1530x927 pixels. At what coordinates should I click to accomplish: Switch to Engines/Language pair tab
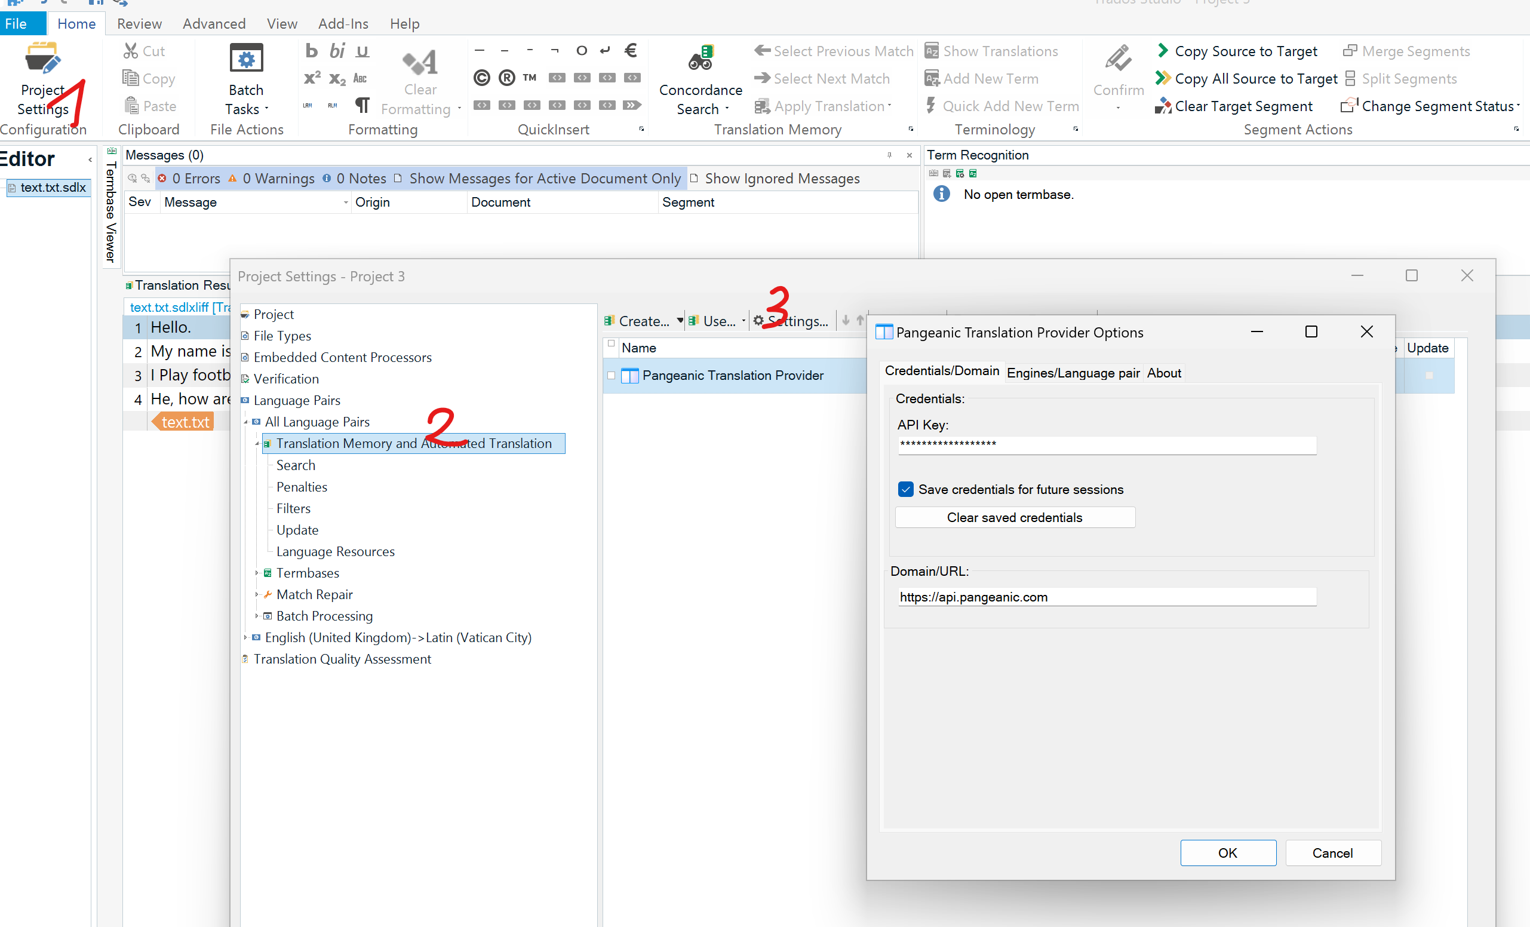[x=1073, y=373]
